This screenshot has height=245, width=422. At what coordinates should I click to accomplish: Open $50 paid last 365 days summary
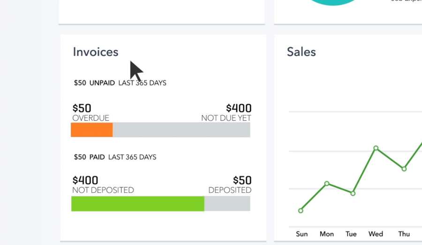(x=115, y=157)
